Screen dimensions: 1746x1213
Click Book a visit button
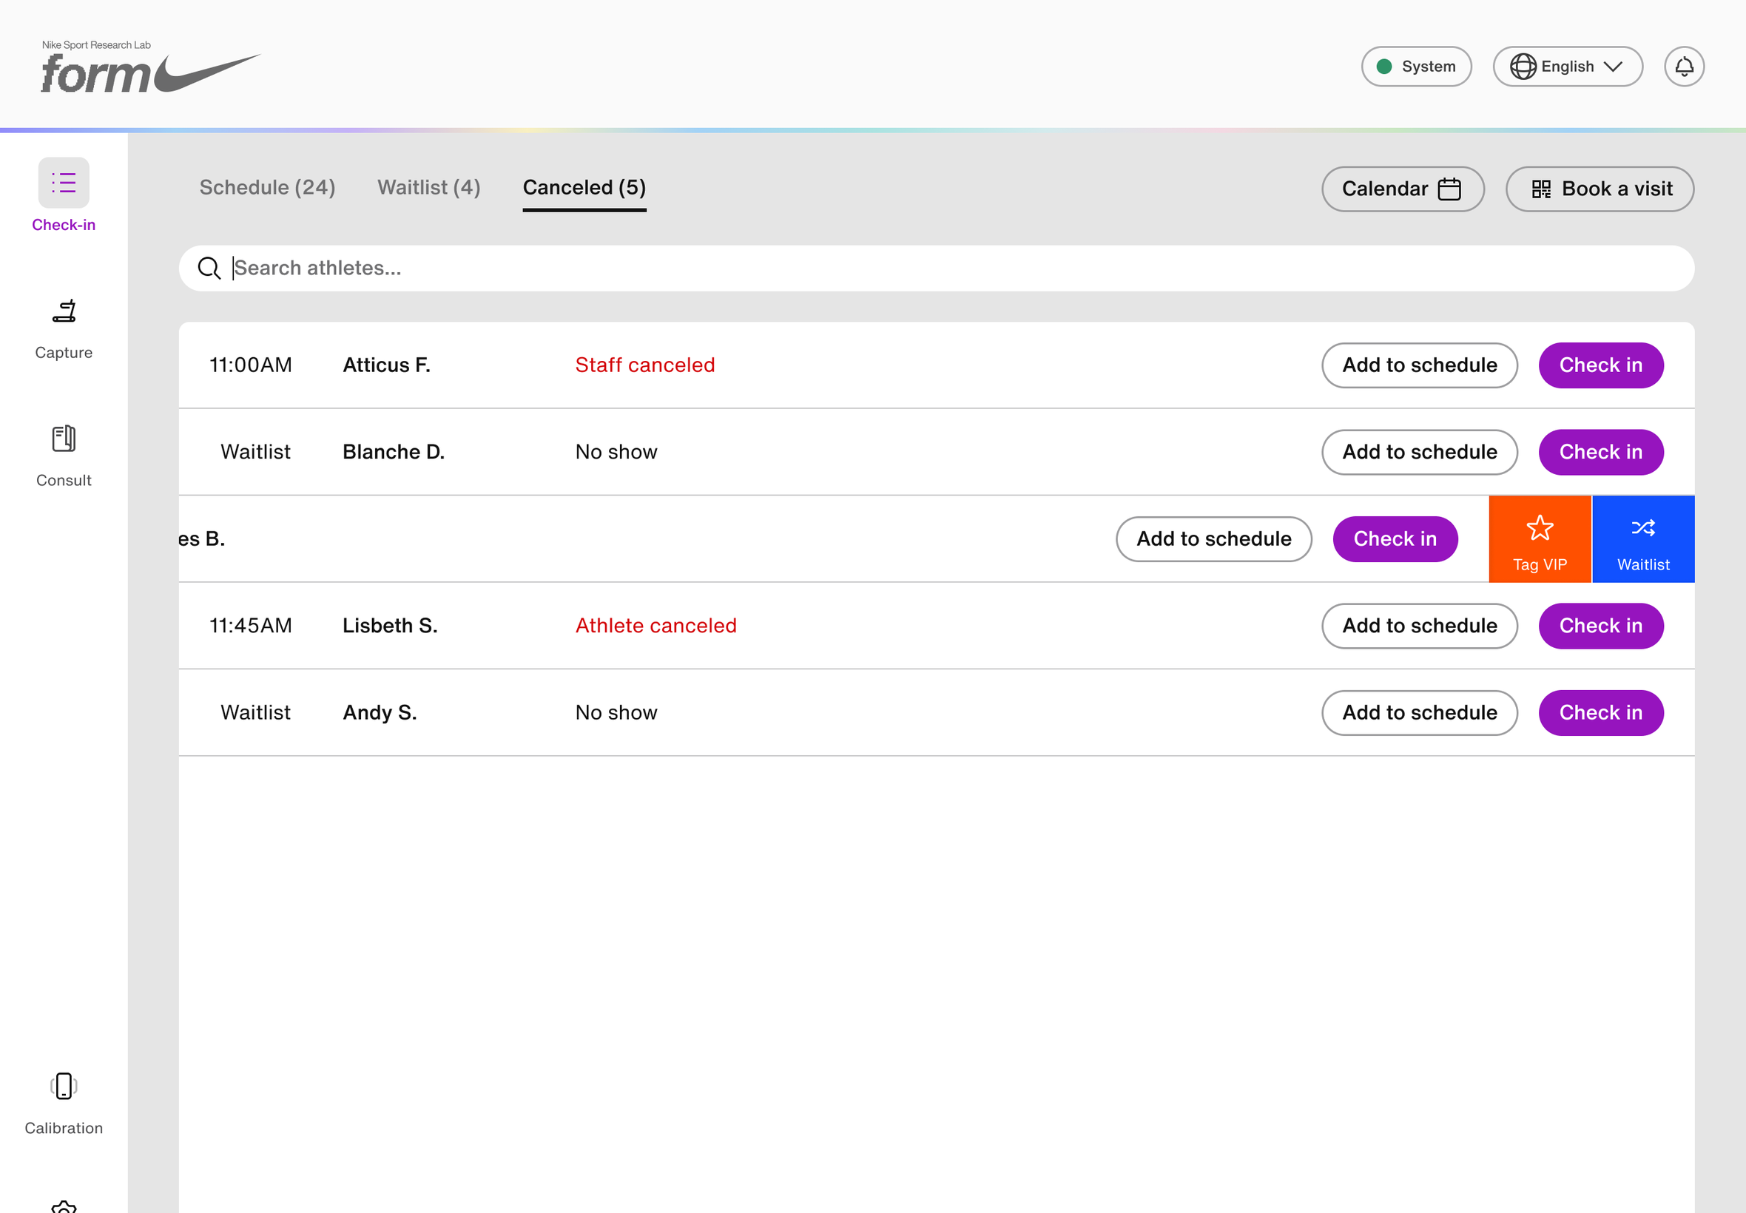tap(1599, 189)
